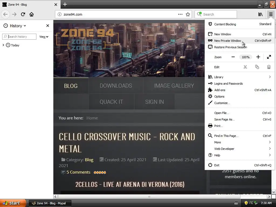Image resolution: width=276 pixels, height=207 pixels.
Task: Go to the Home page icon
Action: click(32, 14)
